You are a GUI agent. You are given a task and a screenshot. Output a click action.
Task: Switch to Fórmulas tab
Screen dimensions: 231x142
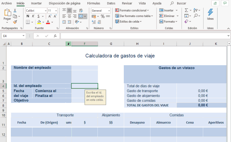click(93, 3)
